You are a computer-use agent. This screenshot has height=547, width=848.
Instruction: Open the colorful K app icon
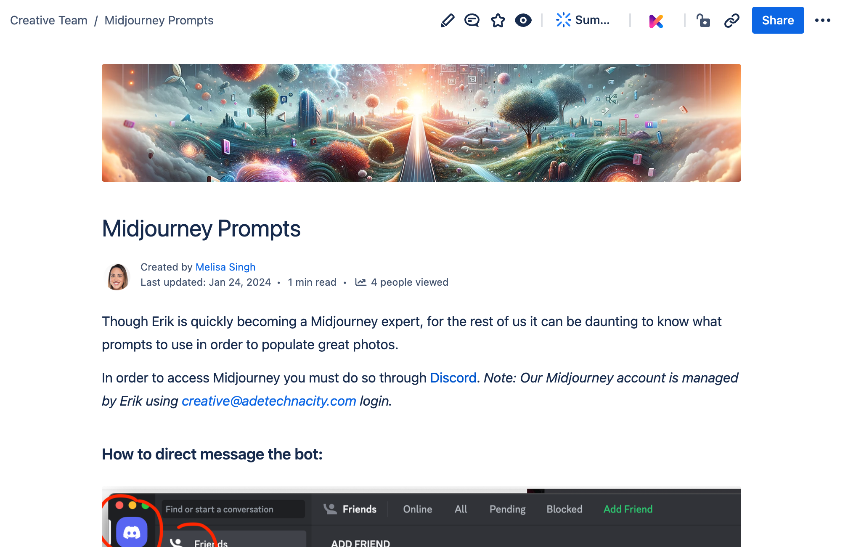point(656,21)
